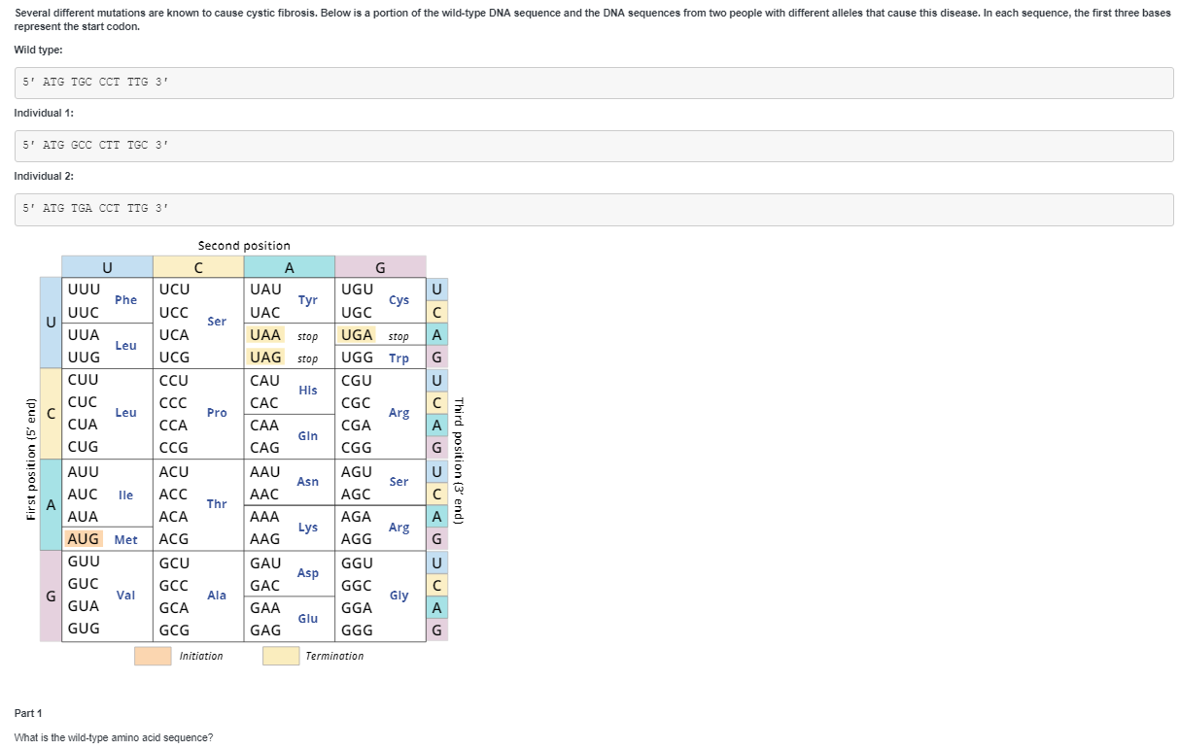Click the UAG stop codon cell
This screenshot has width=1180, height=750.
(x=266, y=358)
